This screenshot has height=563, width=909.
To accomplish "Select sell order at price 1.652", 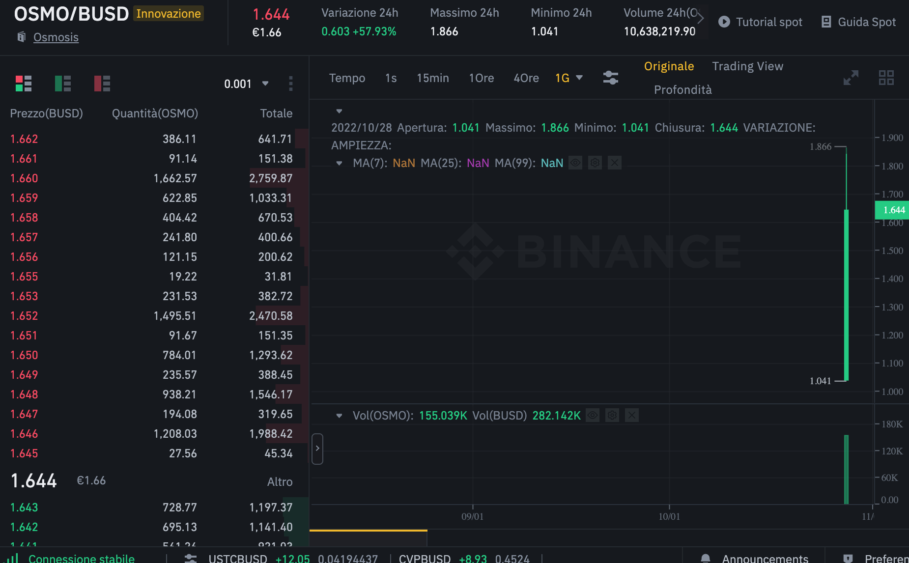I will point(153,316).
